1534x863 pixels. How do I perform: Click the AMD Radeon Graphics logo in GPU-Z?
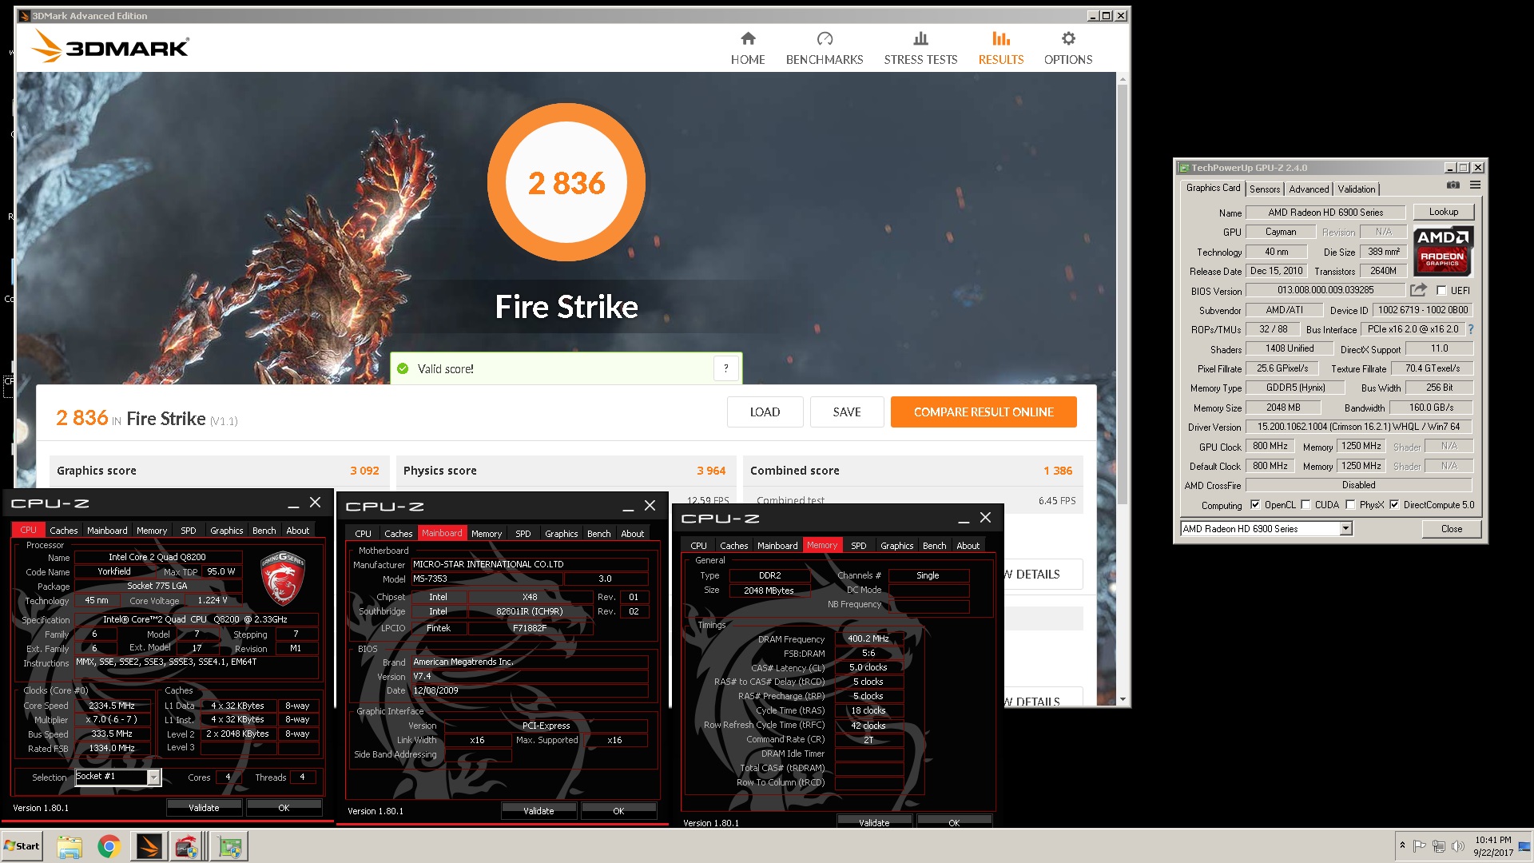pos(1443,251)
